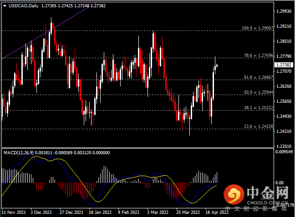This screenshot has height=217, width=295.
Task: Select the 18 Apr 2022 date marker
Action: tap(217, 212)
